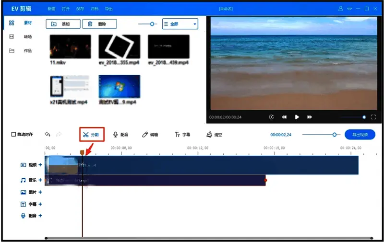Enable the 自动对齐 auto-align checkbox

click(13, 135)
